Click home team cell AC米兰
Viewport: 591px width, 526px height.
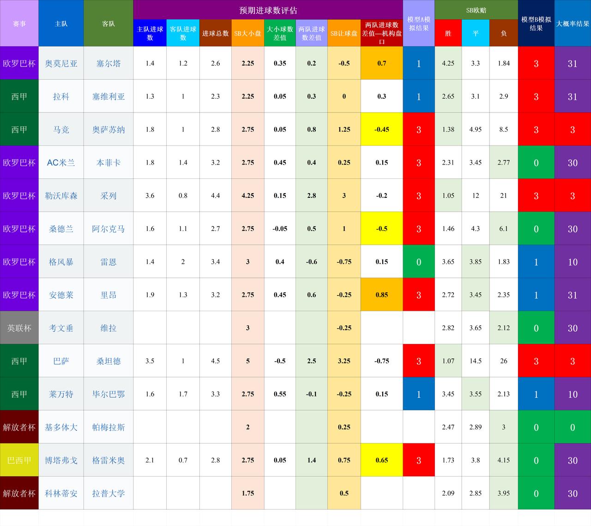(x=61, y=162)
